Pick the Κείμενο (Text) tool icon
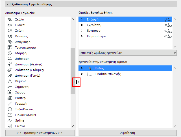 click(10, 81)
